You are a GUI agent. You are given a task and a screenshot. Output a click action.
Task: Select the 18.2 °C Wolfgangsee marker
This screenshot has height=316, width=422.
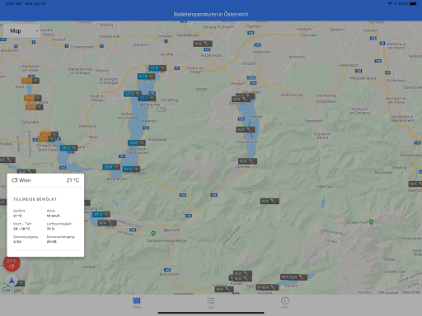[x=101, y=215]
